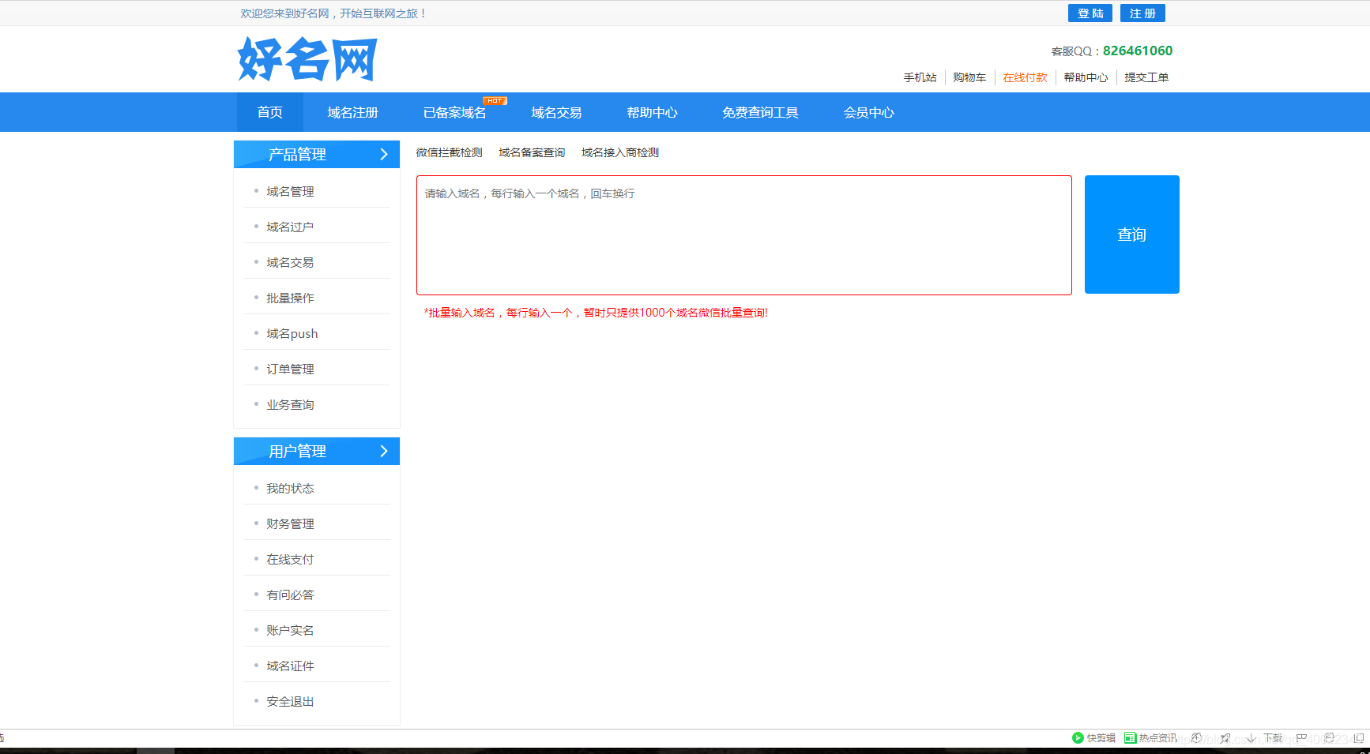The height and width of the screenshot is (754, 1370).
Task: Open 订单管理 in the sidebar
Action: (x=290, y=369)
